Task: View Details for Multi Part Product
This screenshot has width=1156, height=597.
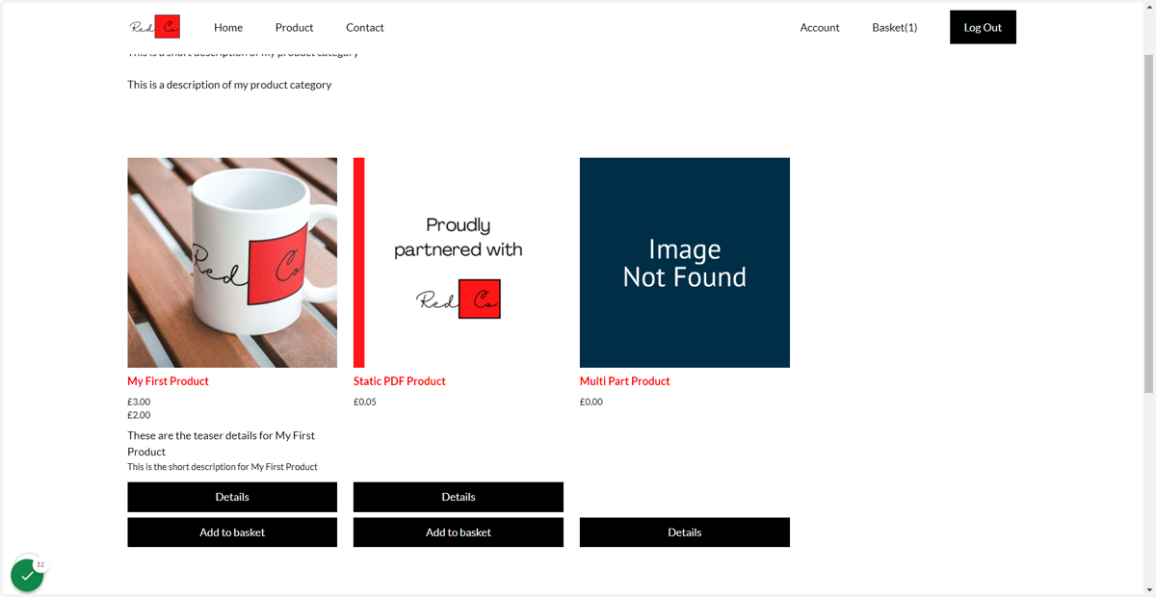Action: 685,532
